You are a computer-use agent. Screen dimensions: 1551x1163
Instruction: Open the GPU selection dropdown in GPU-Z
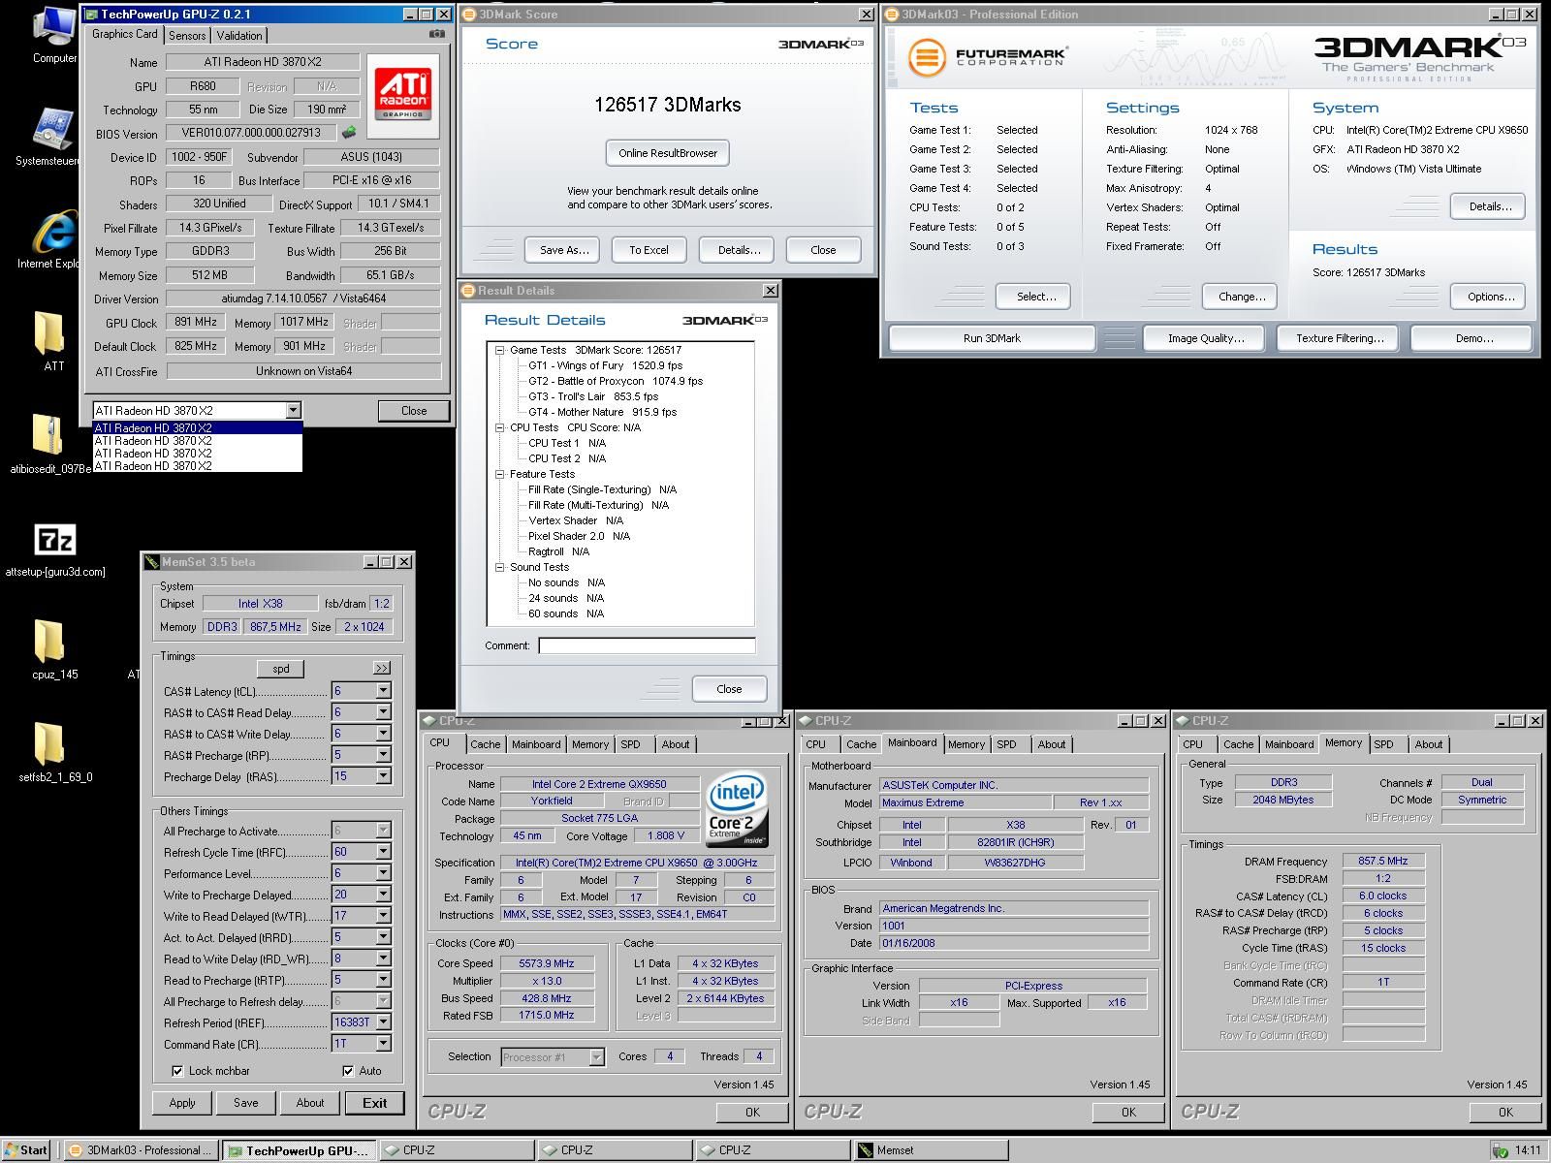tap(293, 411)
